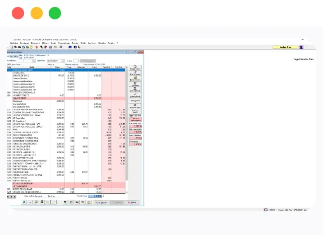
Task: Open the Paiement menu
Action: point(35,43)
